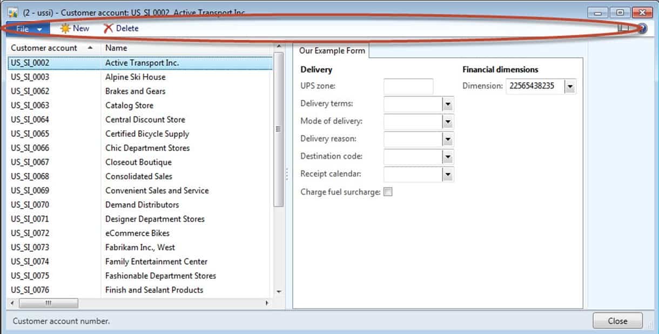
Task: Open the Delivery terms dropdown
Action: click(448, 104)
